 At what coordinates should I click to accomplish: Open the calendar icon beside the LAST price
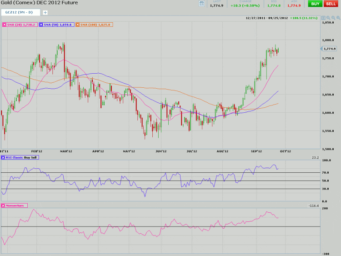(x=201, y=4)
